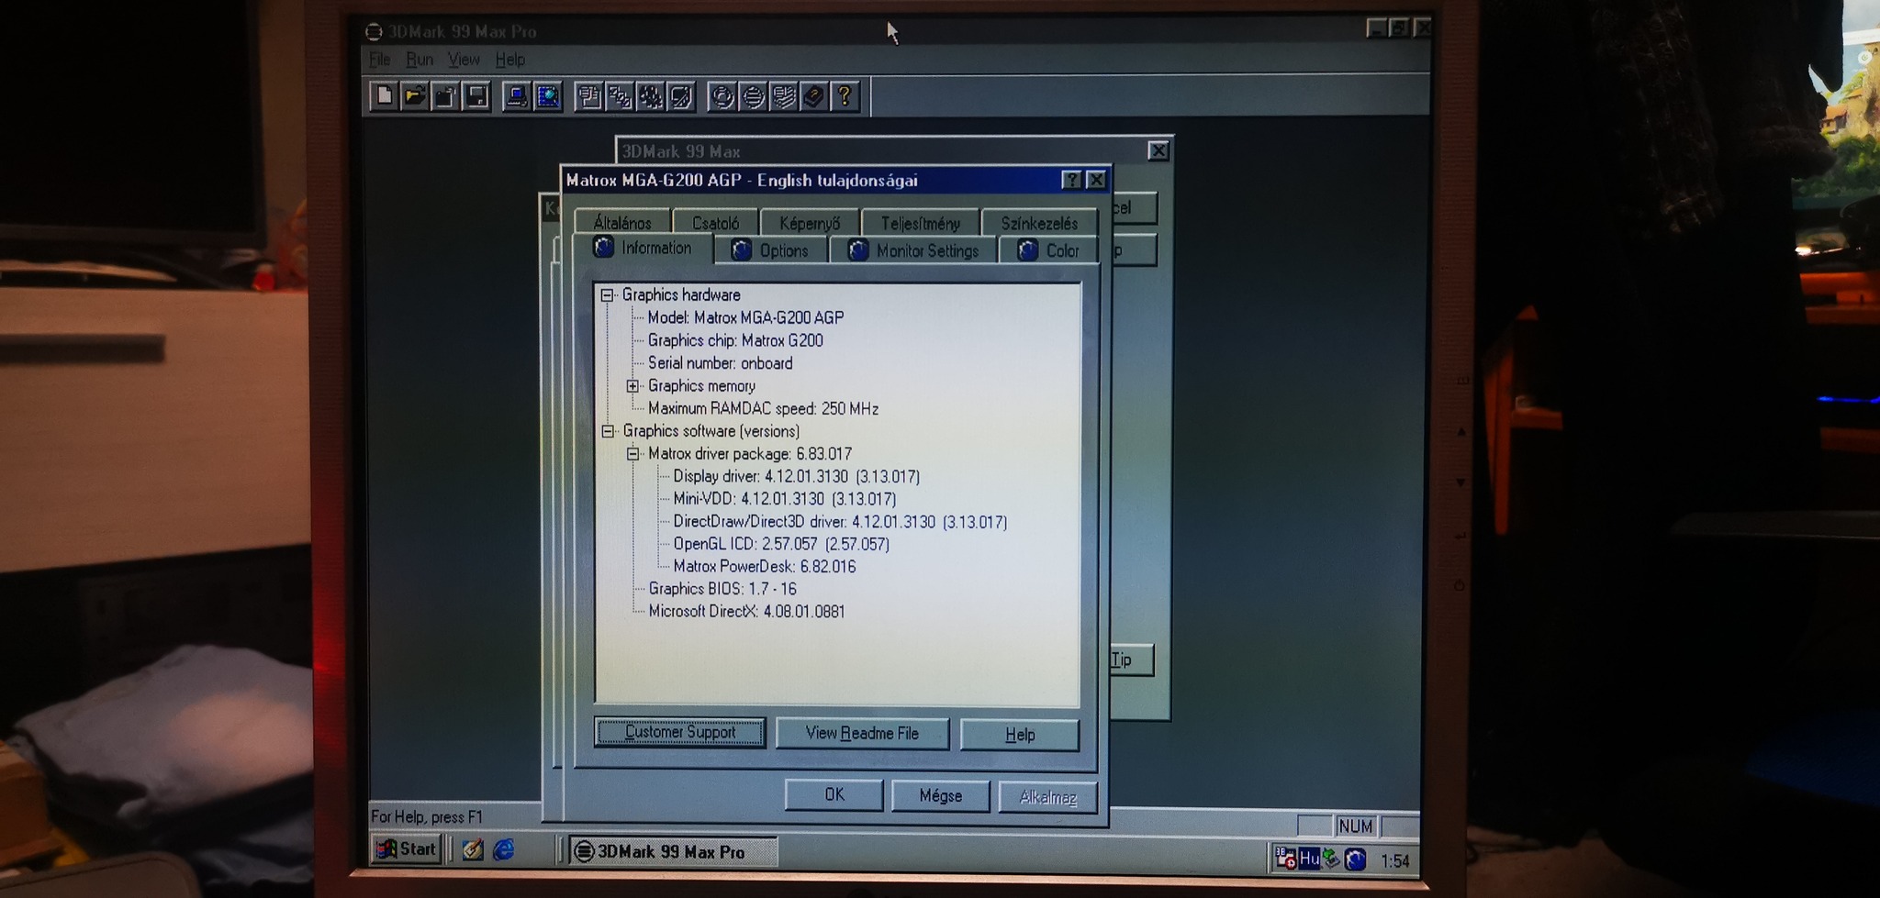
Task: Click the green arrow tray icon
Action: 1331,859
